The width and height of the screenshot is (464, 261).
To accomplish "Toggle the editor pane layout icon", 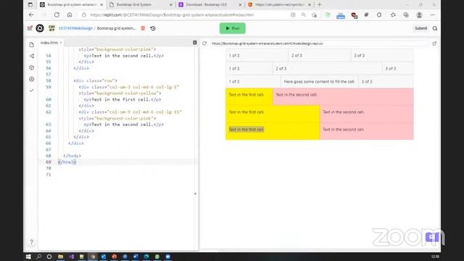I will coord(195,43).
